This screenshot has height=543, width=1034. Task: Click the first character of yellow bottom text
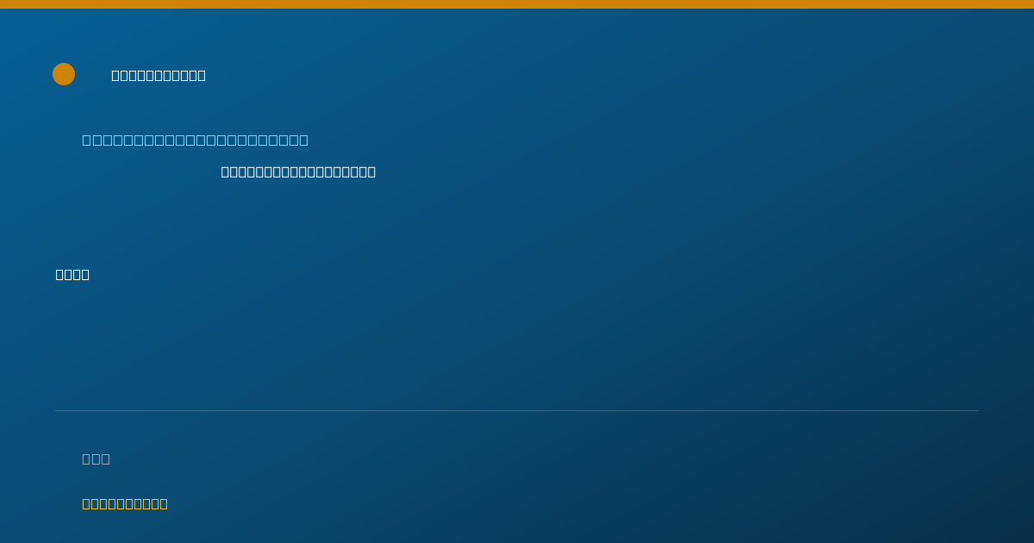point(86,503)
